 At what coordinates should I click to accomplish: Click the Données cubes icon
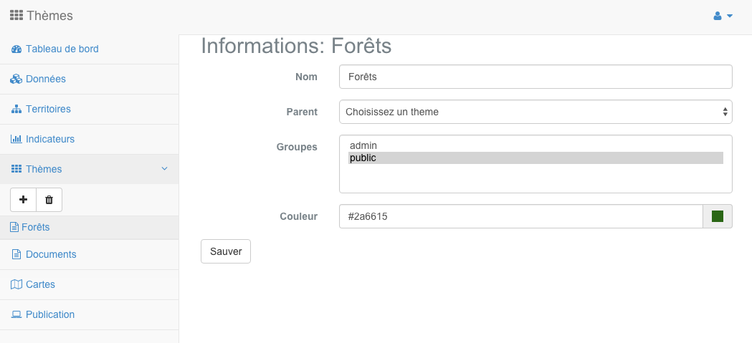coord(16,79)
